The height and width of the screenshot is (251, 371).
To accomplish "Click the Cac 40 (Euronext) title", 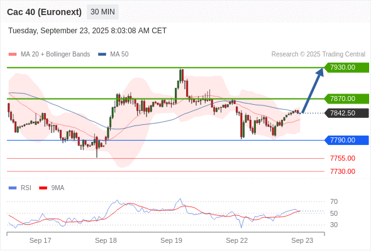I will coord(44,12).
